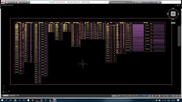Switch to the Model tab
This screenshot has width=182, height=102.
(x=6, y=95)
